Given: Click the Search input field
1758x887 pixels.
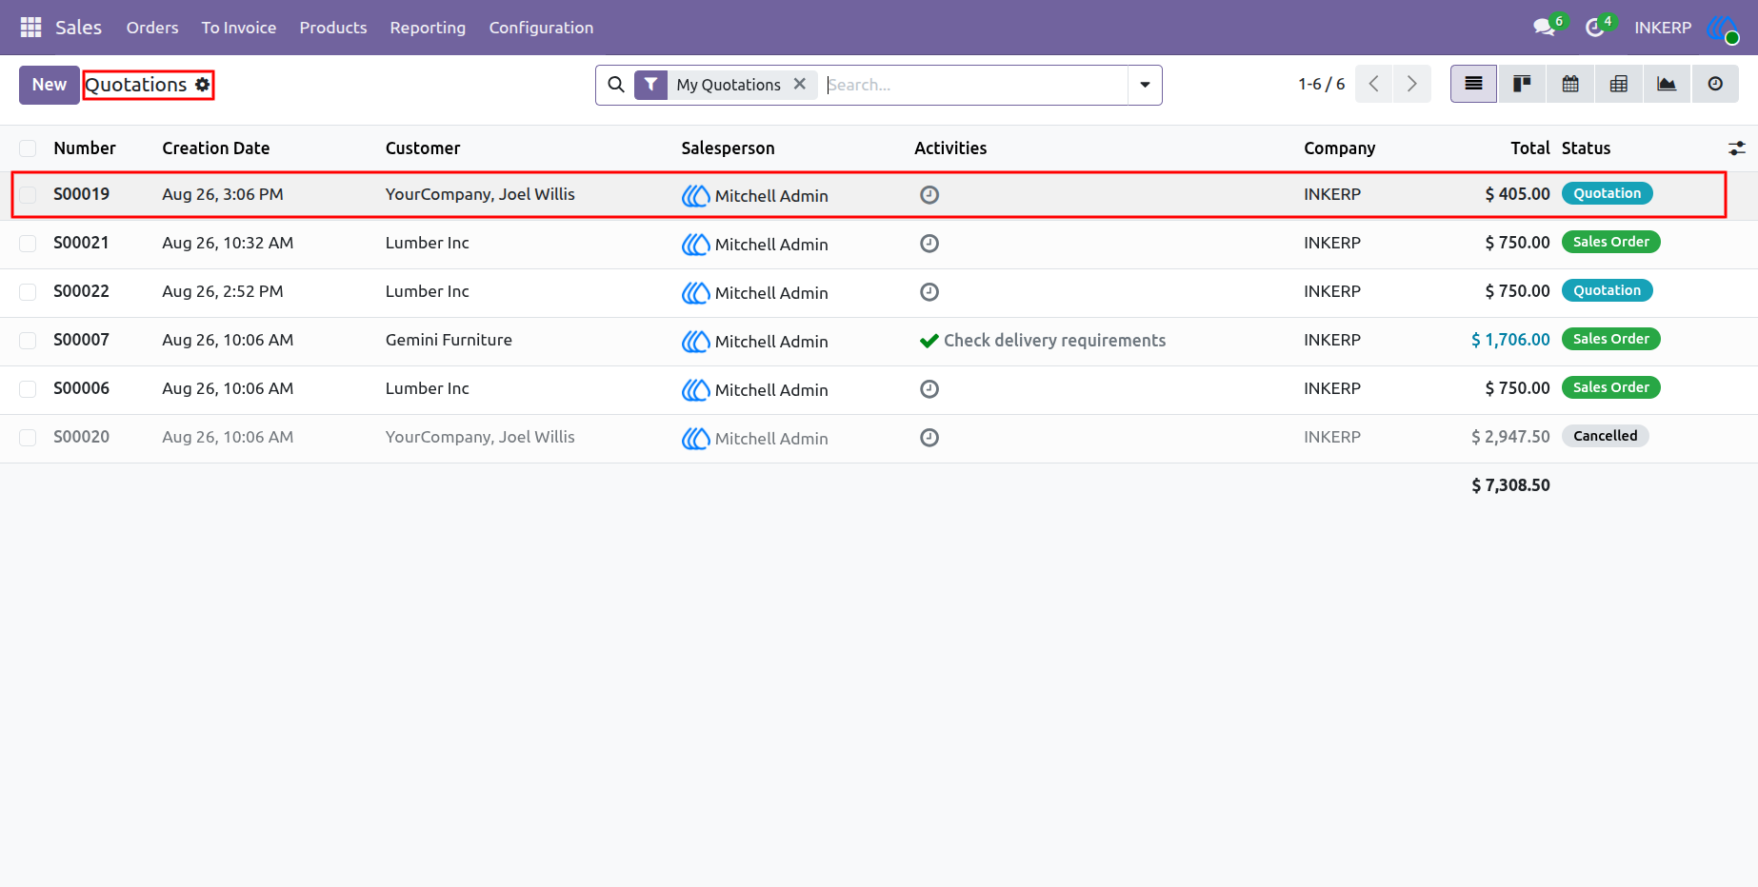Looking at the screenshot, I should pyautogui.click(x=975, y=85).
